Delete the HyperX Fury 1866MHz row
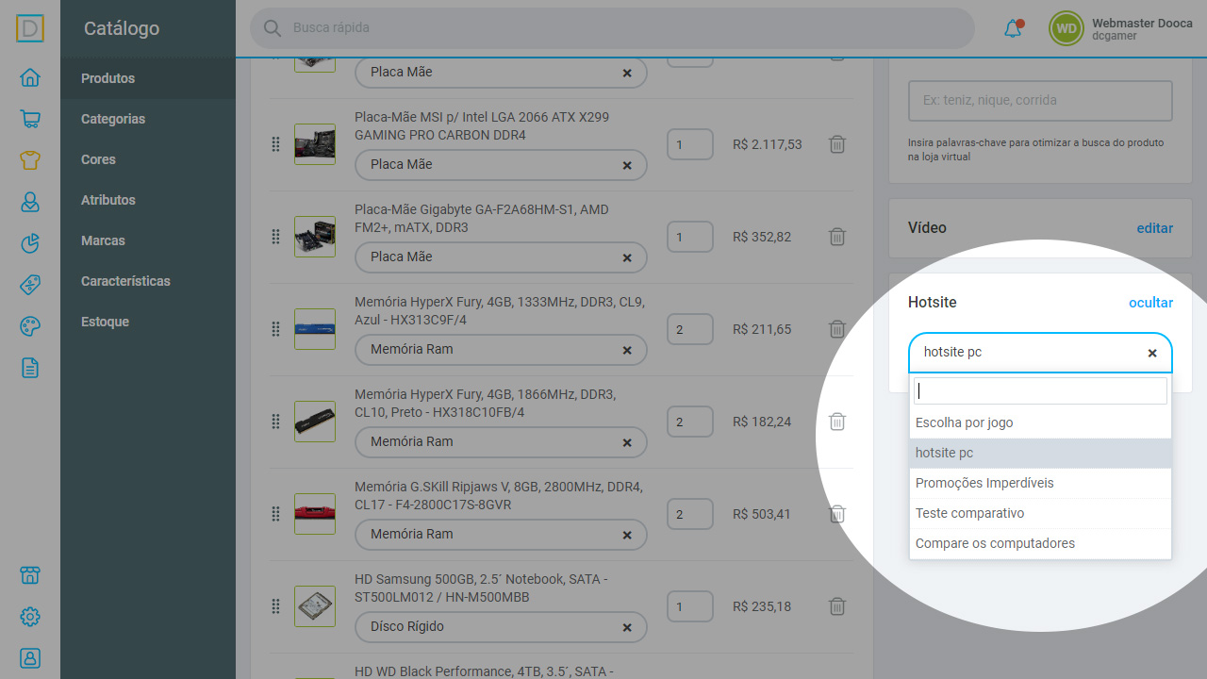This screenshot has width=1207, height=679. point(836,422)
